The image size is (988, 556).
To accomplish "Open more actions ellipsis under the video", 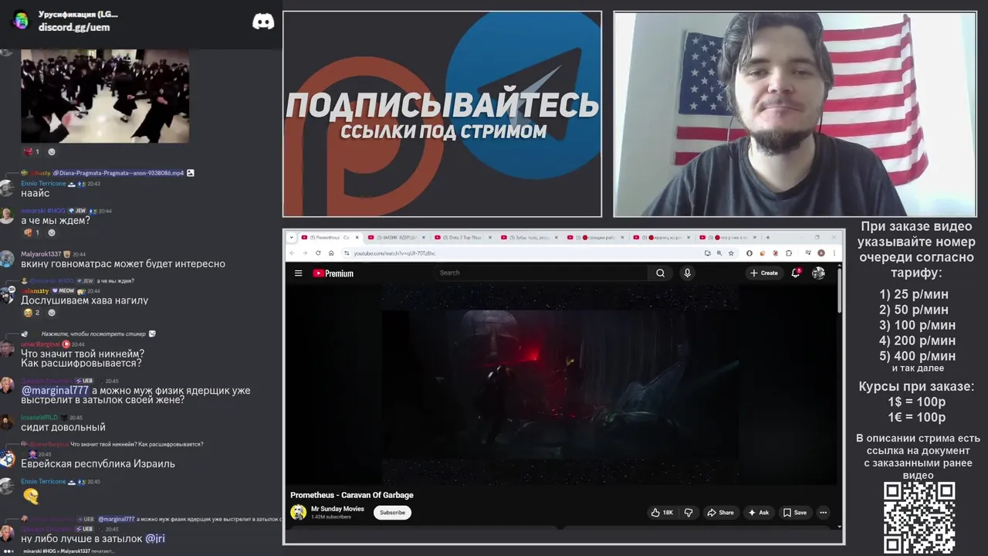I will click(x=823, y=513).
